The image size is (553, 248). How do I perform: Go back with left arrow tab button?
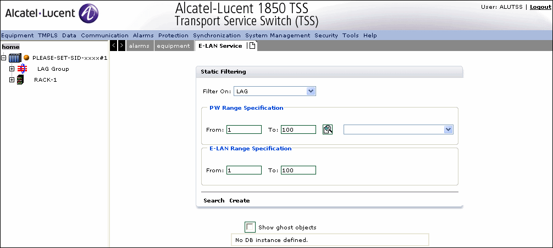pyautogui.click(x=114, y=46)
